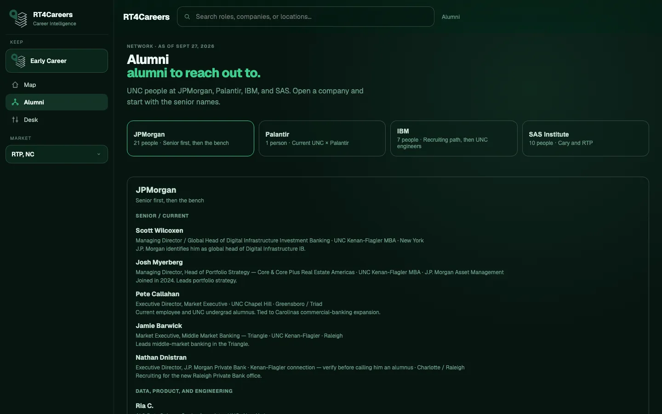The width and height of the screenshot is (662, 414).
Task: Click the JPMorgan section heading
Action: [x=156, y=190]
